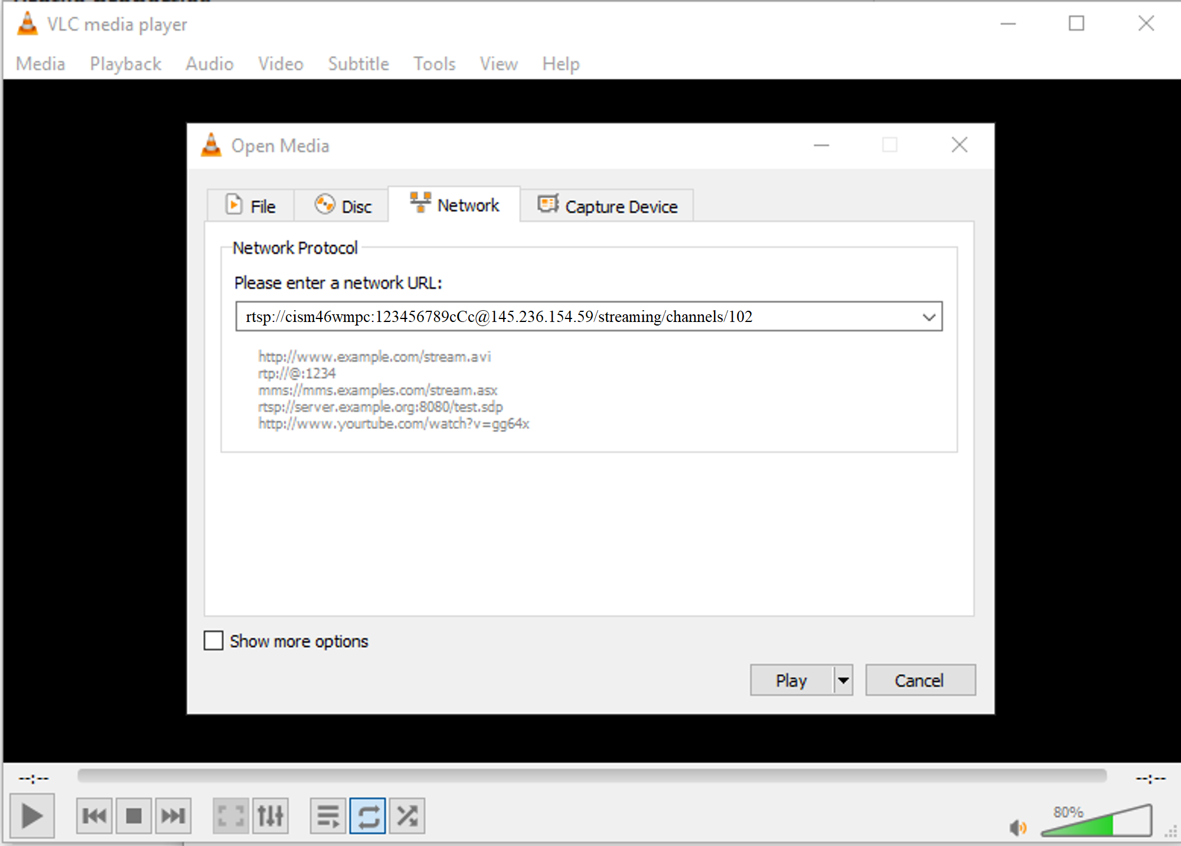
Task: Click the yourtube.com watch example URL text
Action: point(394,424)
